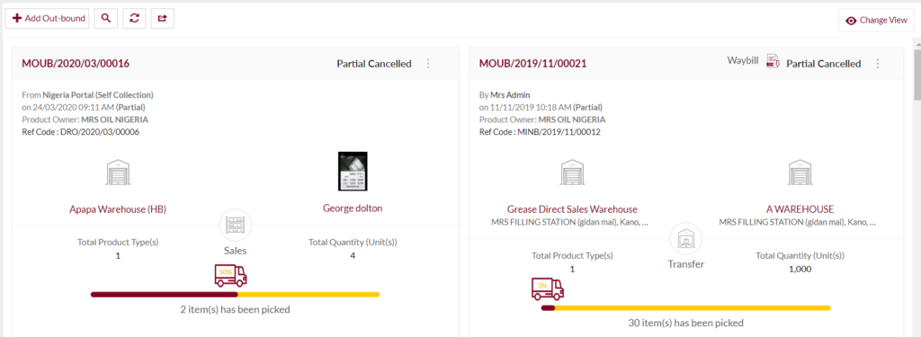Refresh the out-bound list
The image size is (921, 337).
pos(134,18)
